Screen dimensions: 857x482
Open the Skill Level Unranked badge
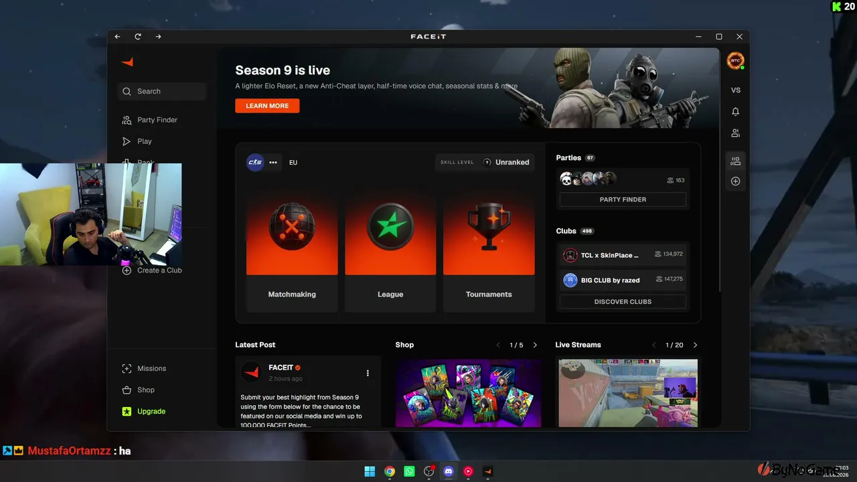click(485, 162)
